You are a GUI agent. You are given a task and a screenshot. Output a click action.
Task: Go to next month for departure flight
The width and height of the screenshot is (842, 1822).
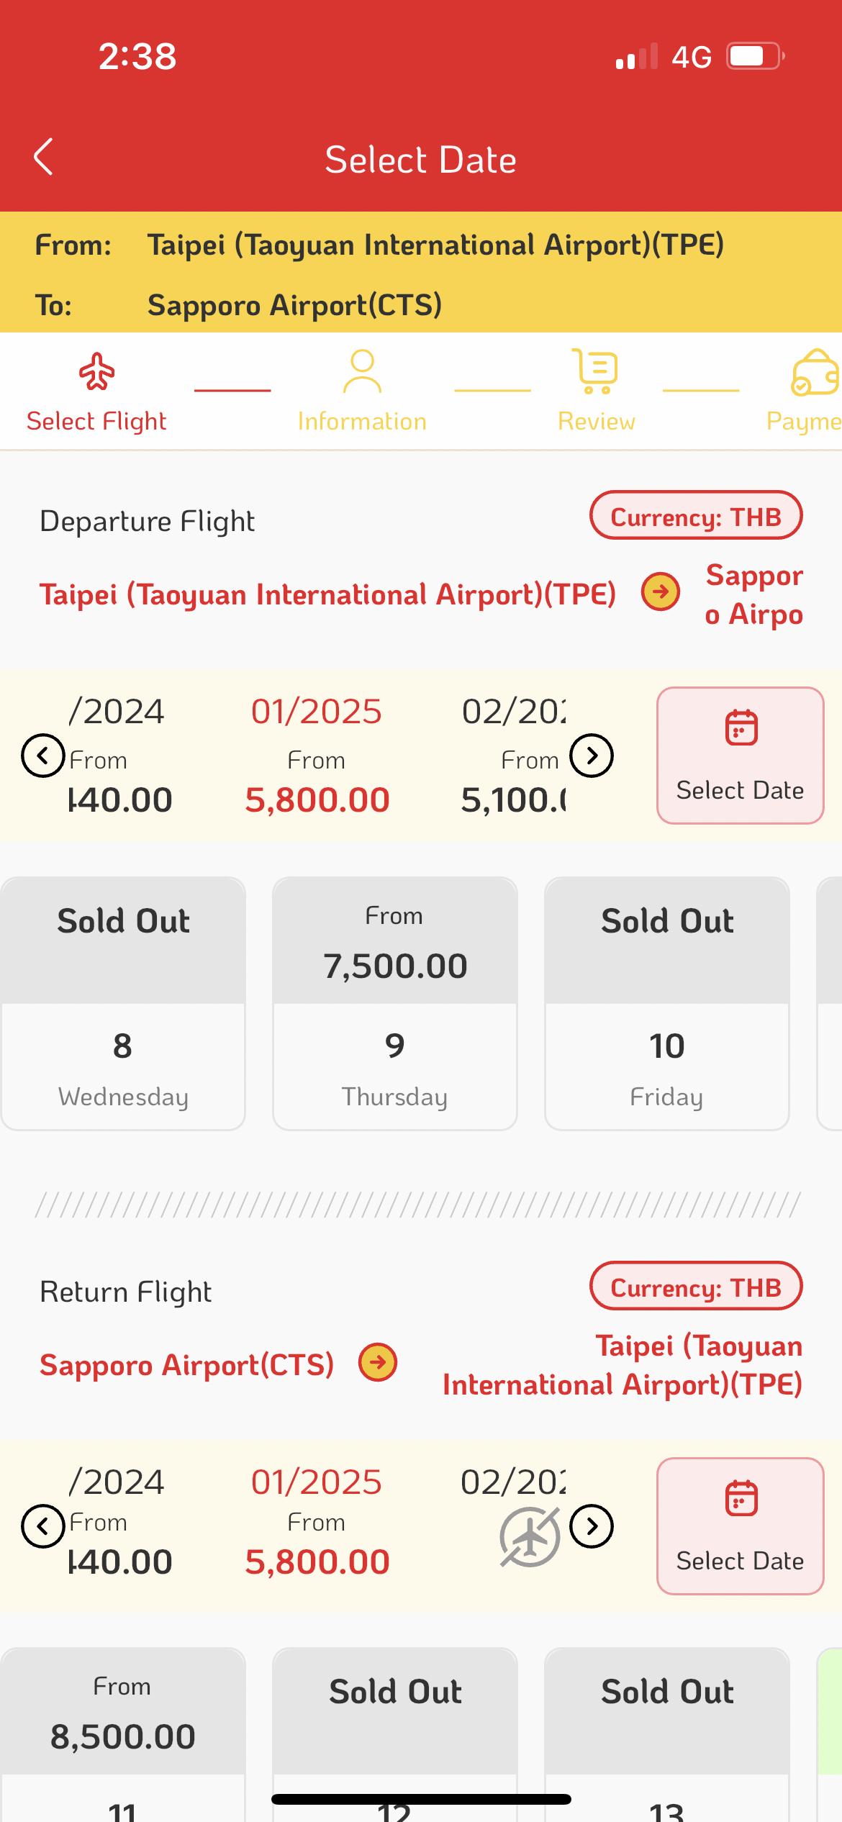coord(592,756)
